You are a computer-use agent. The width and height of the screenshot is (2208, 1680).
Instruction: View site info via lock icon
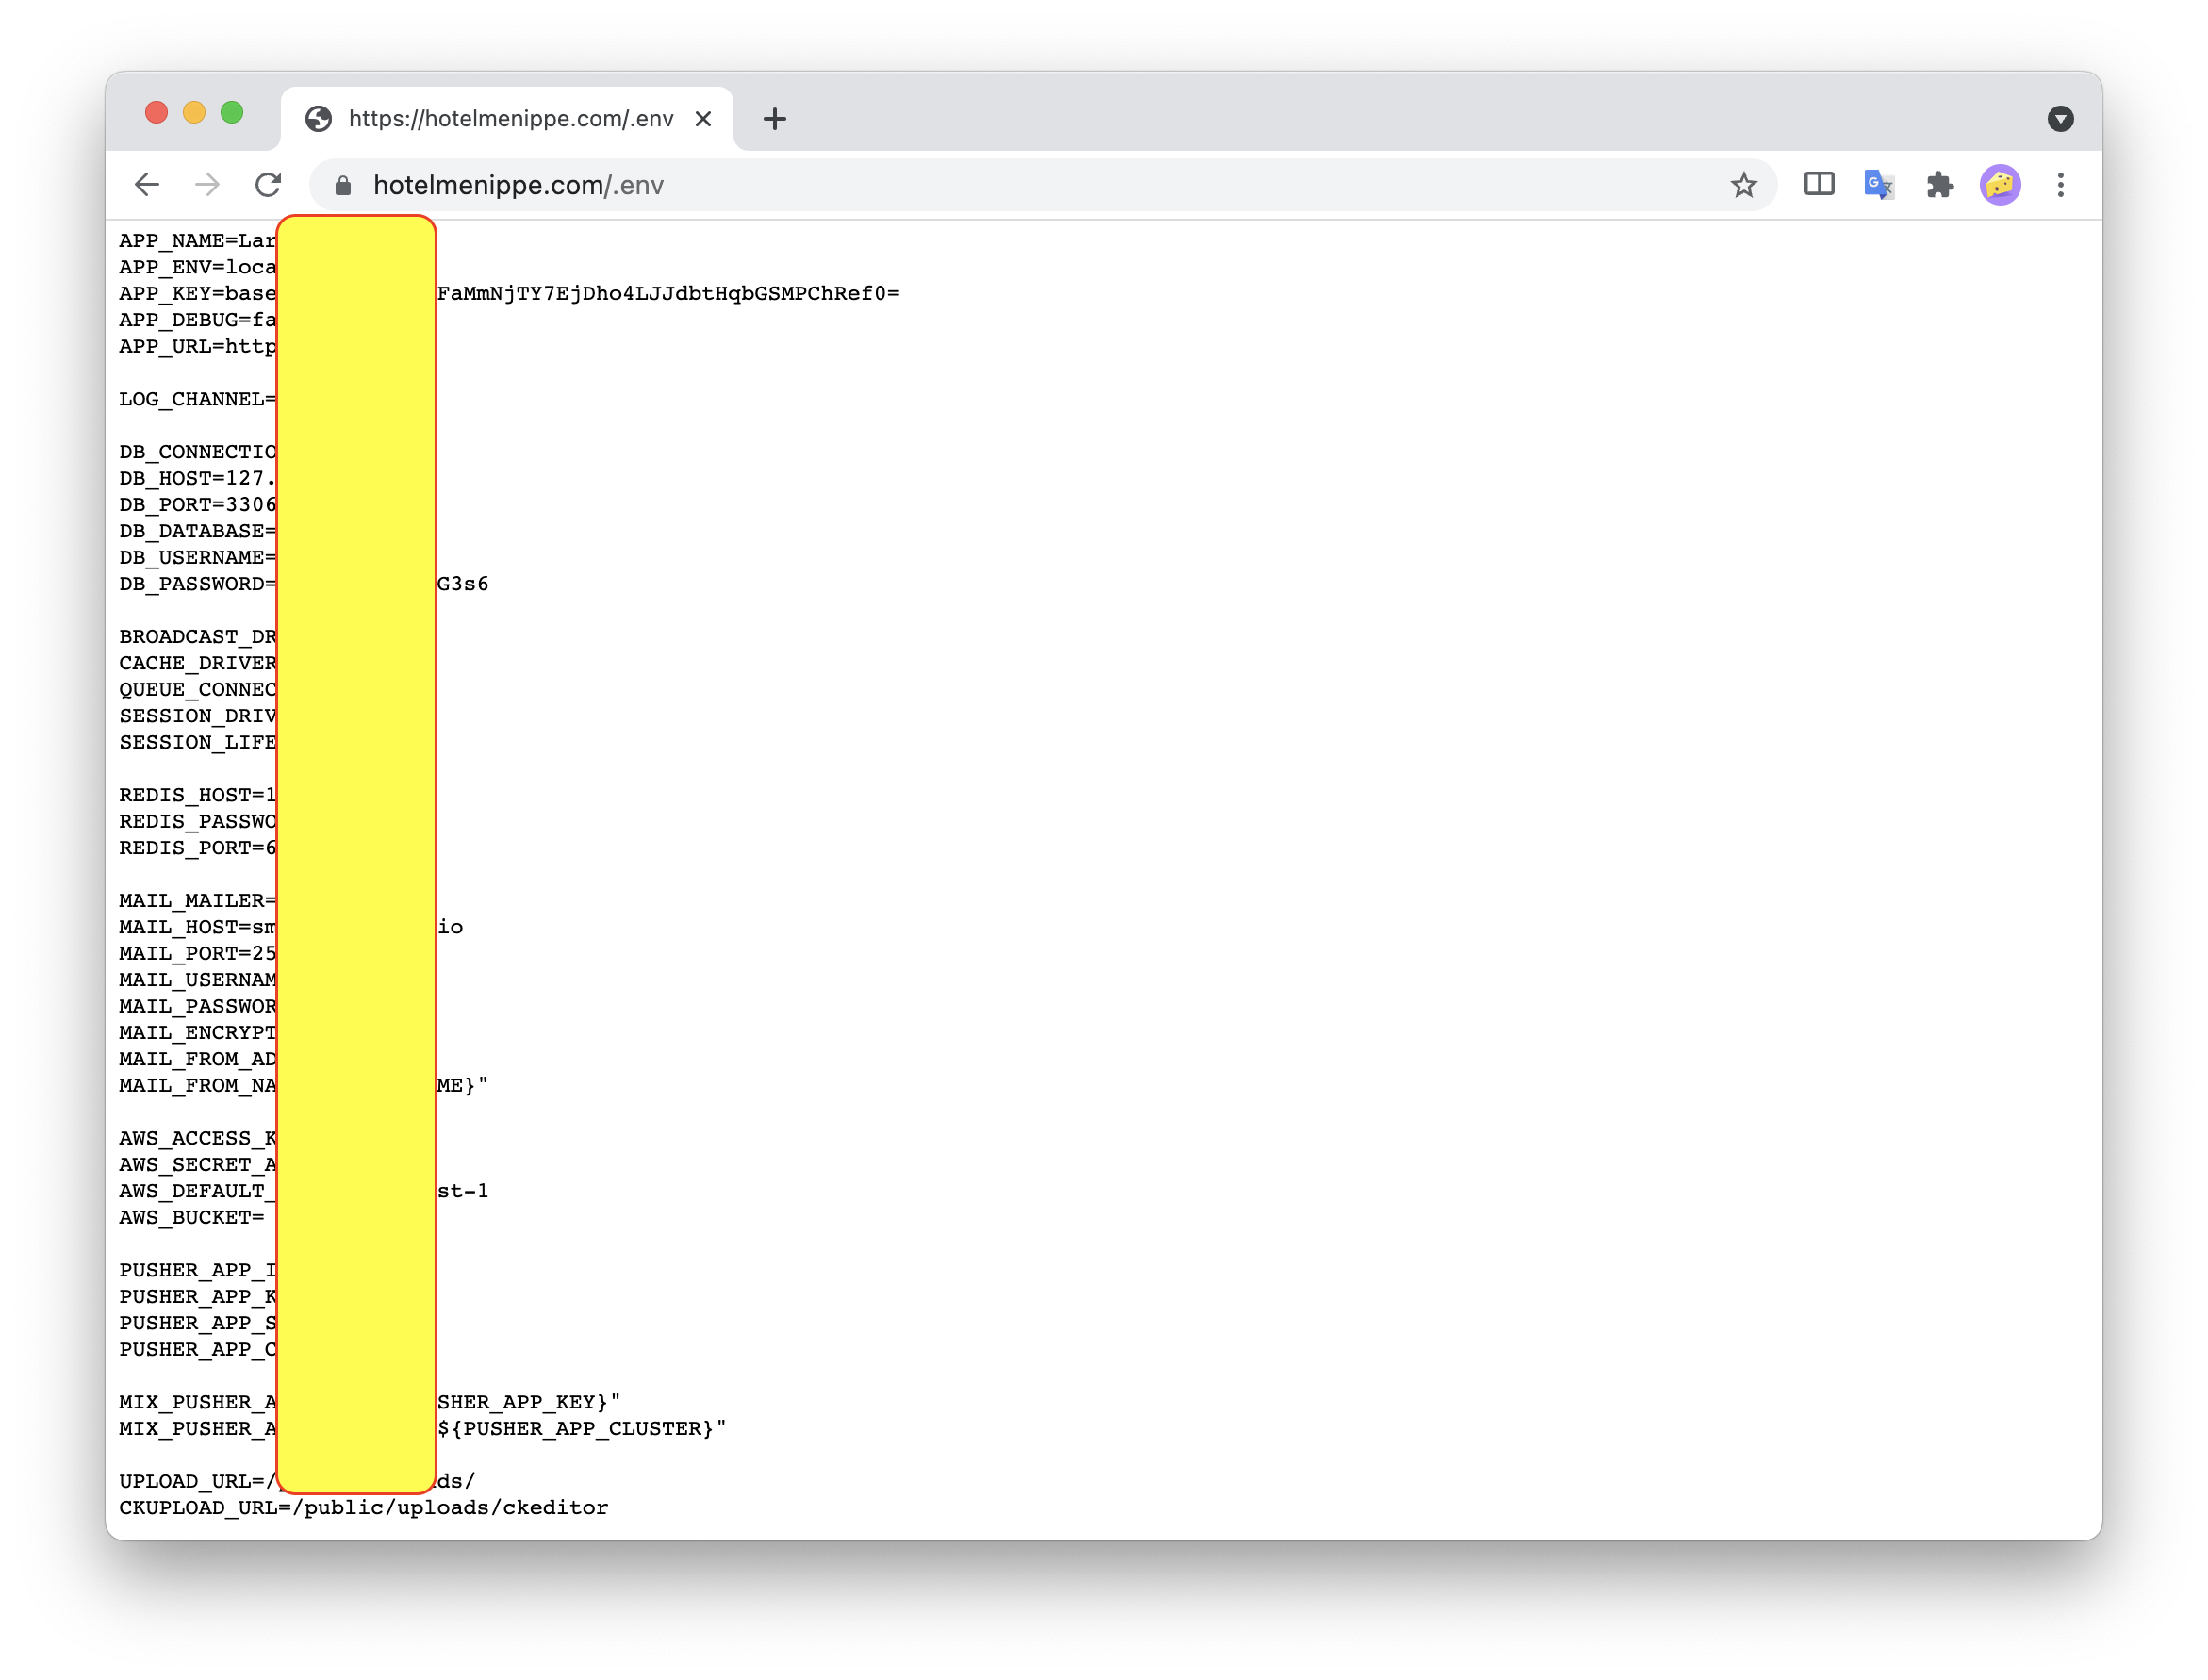(x=343, y=186)
